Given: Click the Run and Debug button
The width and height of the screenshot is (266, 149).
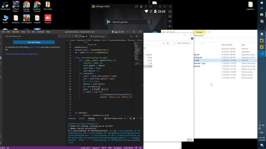Looking at the screenshot, I should click(34, 42).
